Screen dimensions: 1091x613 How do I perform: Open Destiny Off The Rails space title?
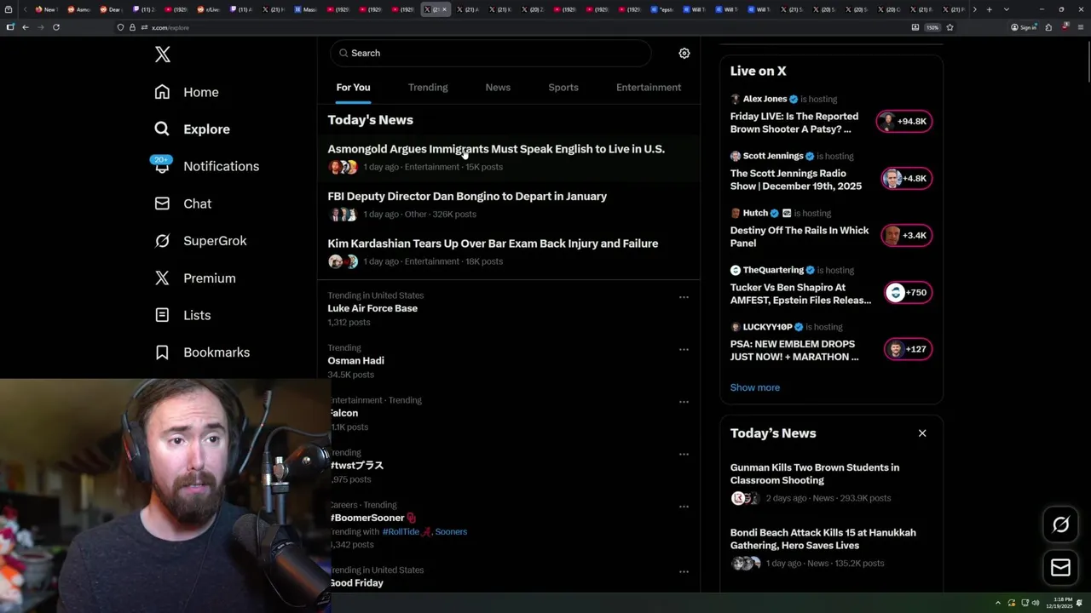pos(799,237)
